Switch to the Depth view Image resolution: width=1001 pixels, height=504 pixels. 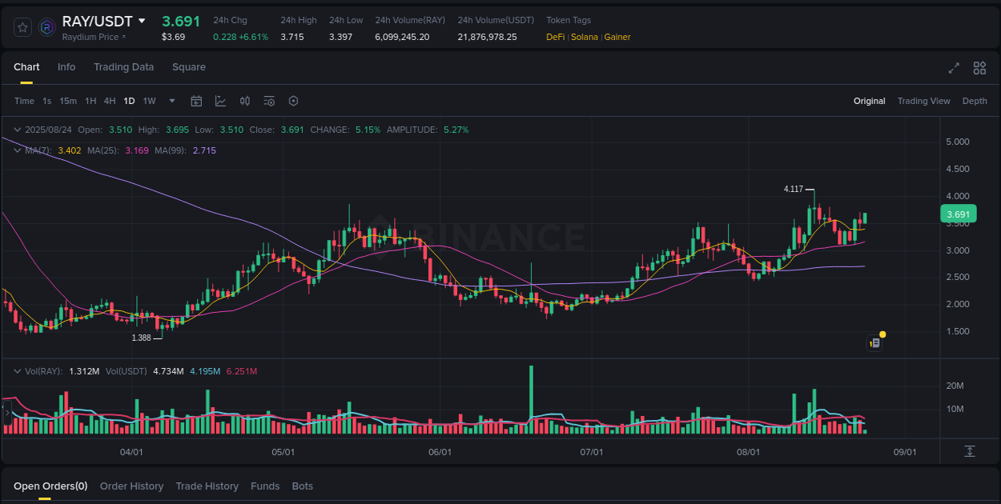coord(975,101)
